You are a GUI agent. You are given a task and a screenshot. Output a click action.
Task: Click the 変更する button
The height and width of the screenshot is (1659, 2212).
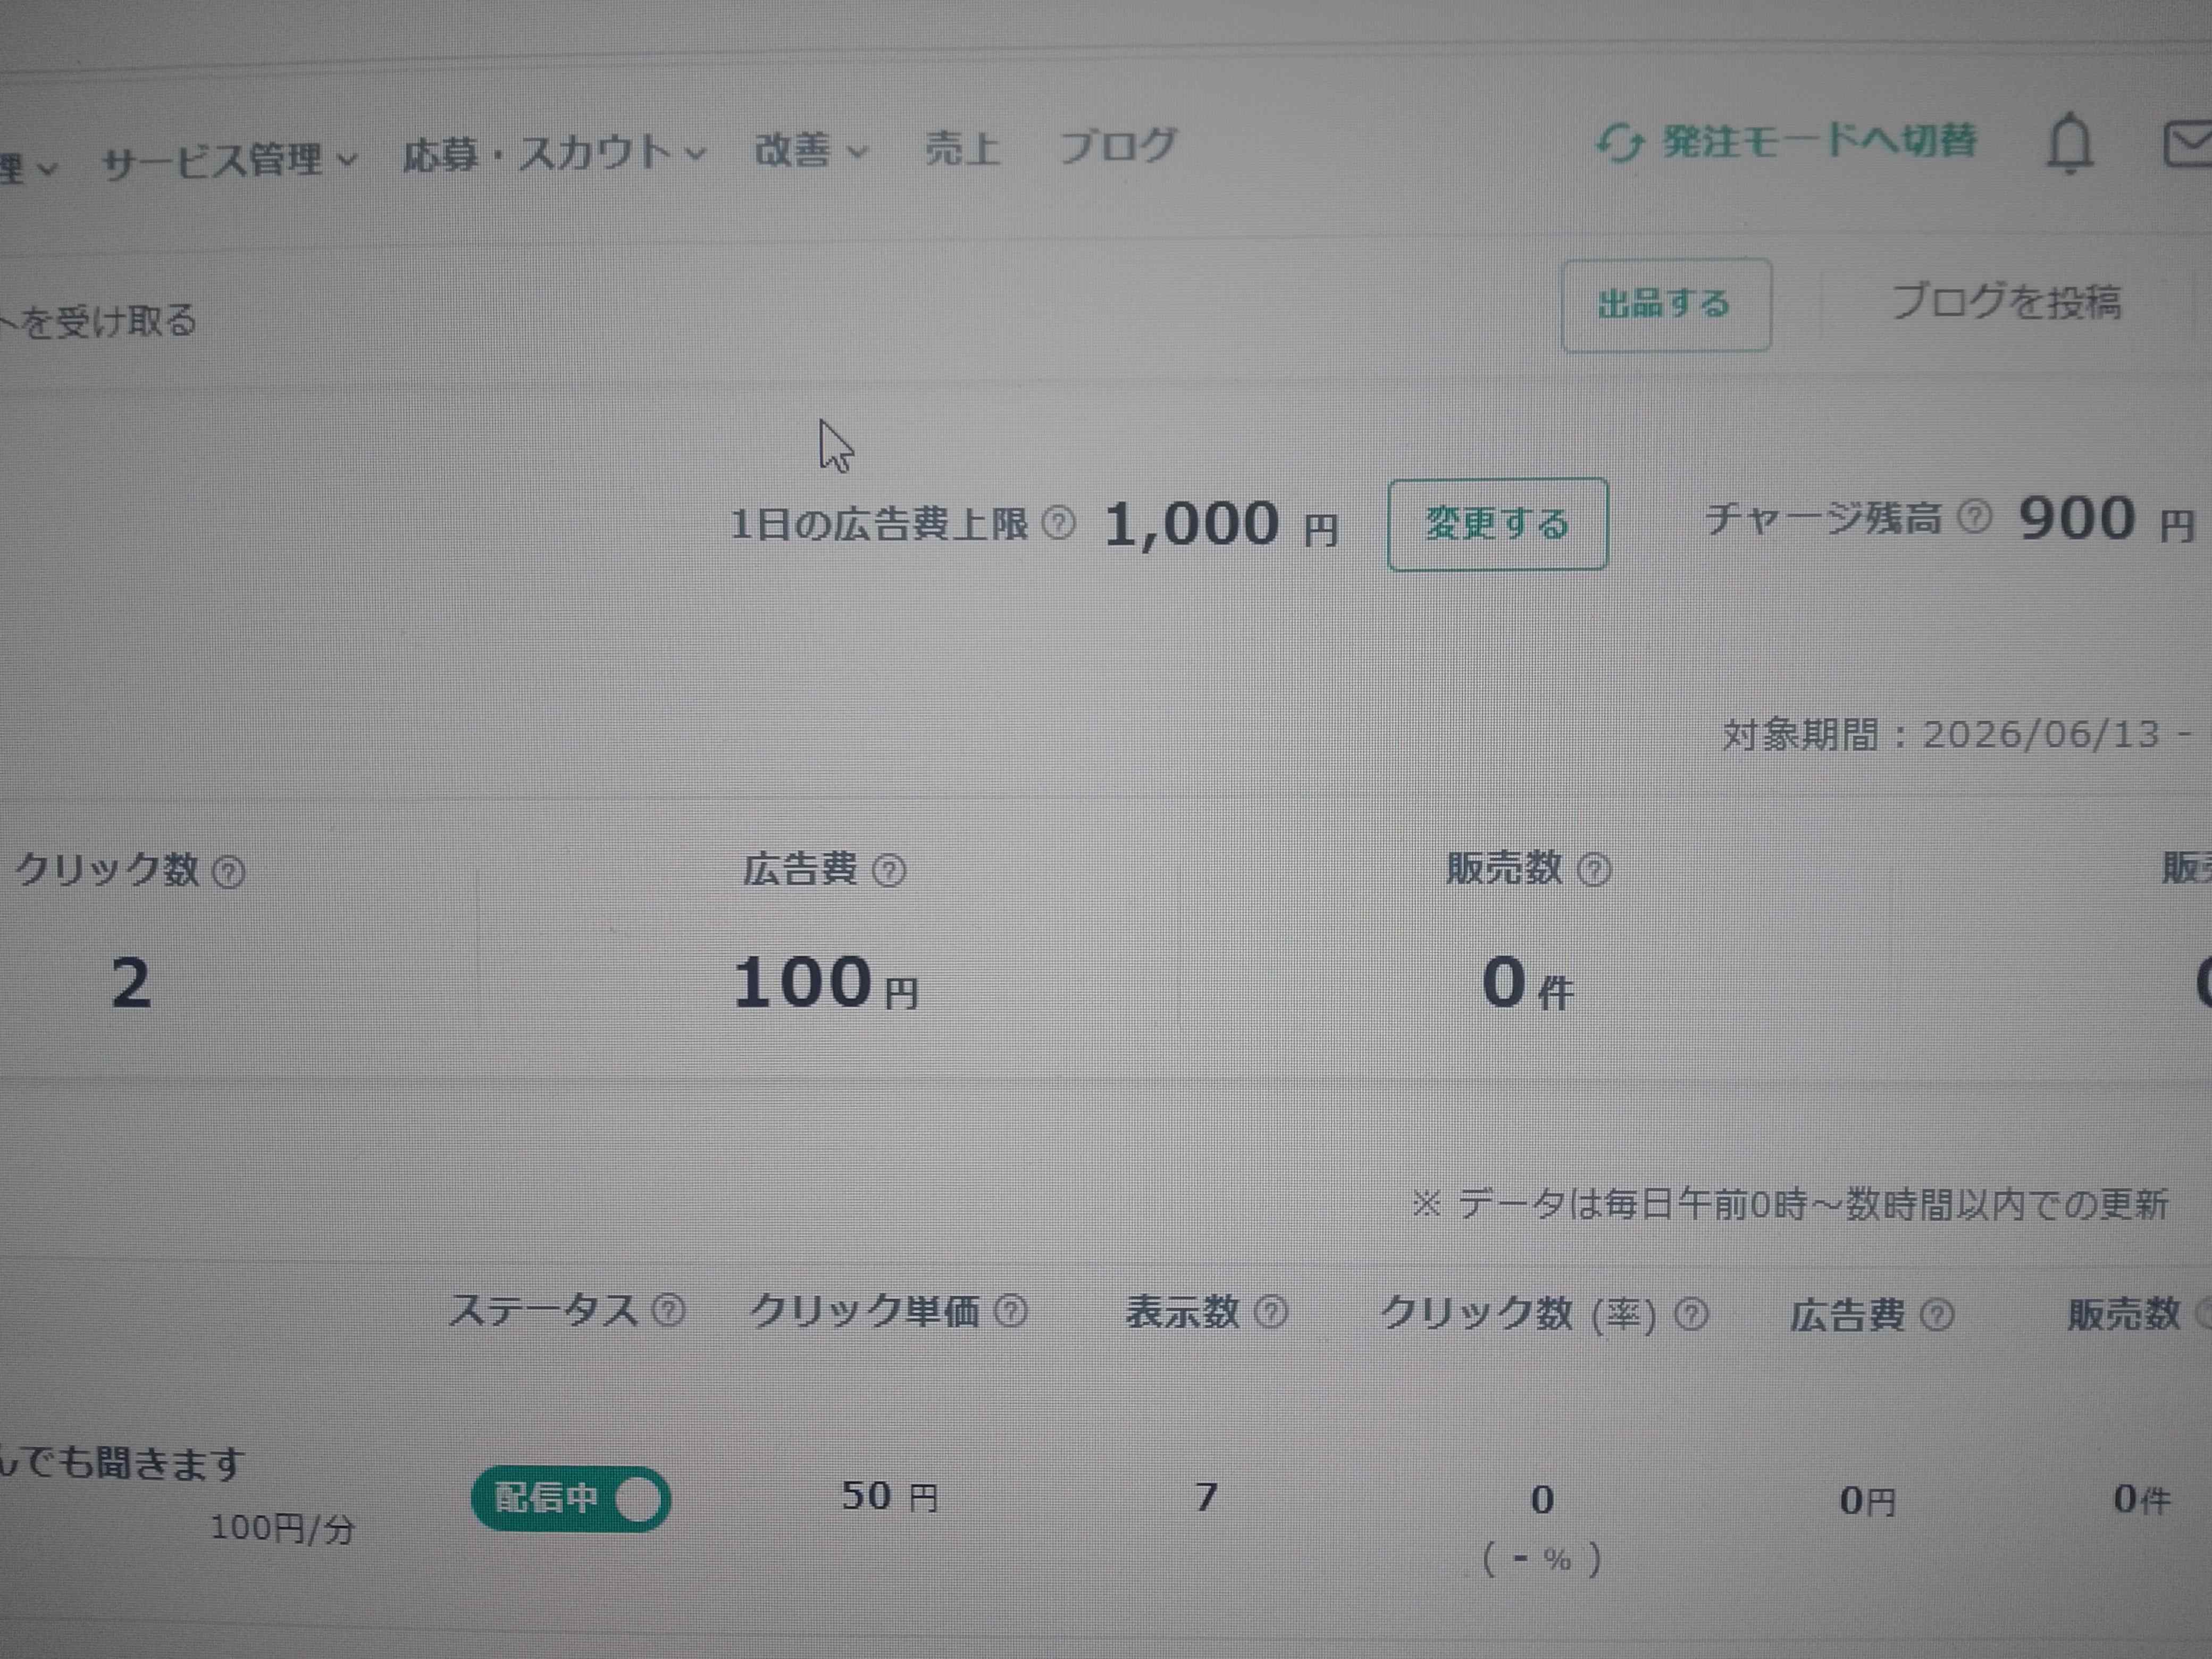click(1498, 524)
